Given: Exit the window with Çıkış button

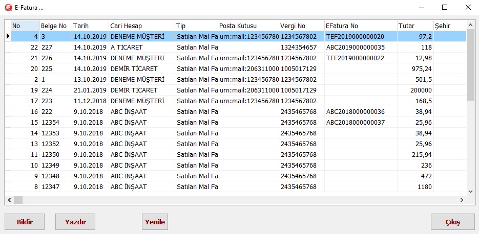Looking at the screenshot, I should tap(452, 222).
